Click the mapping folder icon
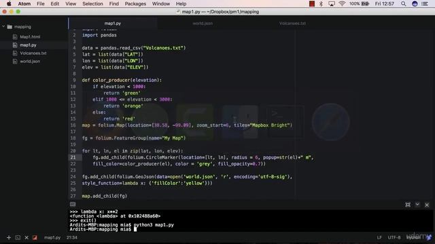 click(10, 27)
